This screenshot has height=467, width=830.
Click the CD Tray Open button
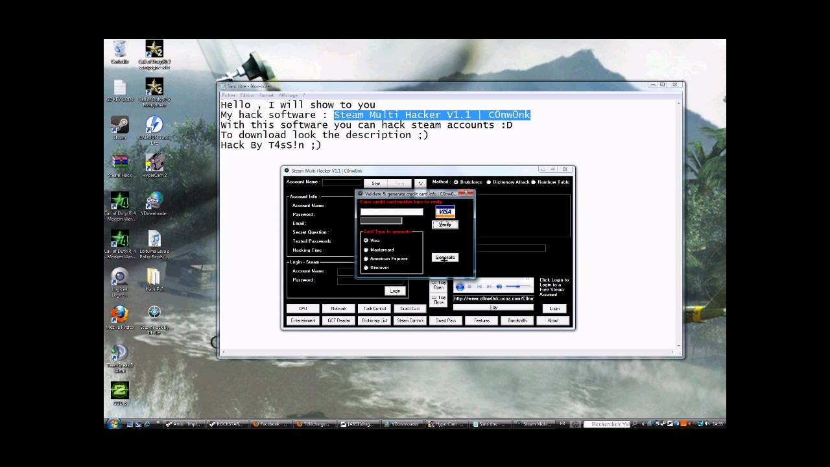point(438,285)
